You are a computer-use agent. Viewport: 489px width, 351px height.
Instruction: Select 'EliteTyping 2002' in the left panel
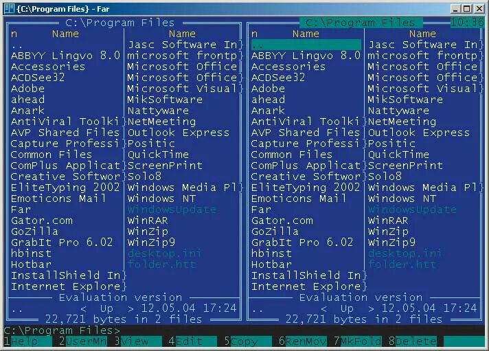click(65, 188)
